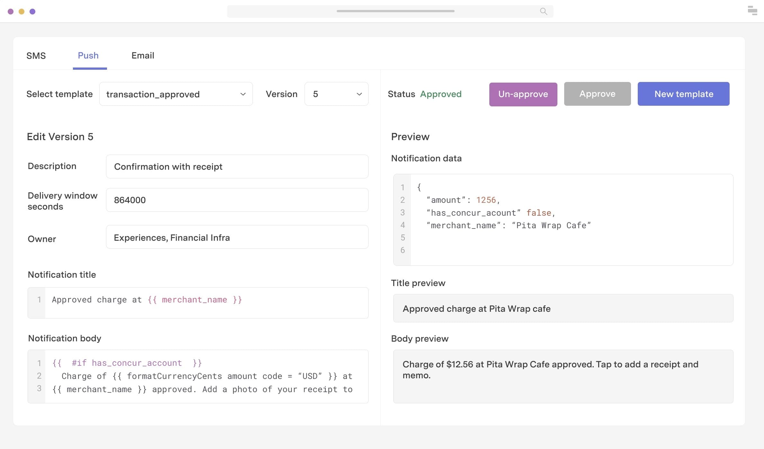The image size is (764, 449).
Task: Click the Owner field showing Experiences, Financial Infra
Action: click(237, 237)
